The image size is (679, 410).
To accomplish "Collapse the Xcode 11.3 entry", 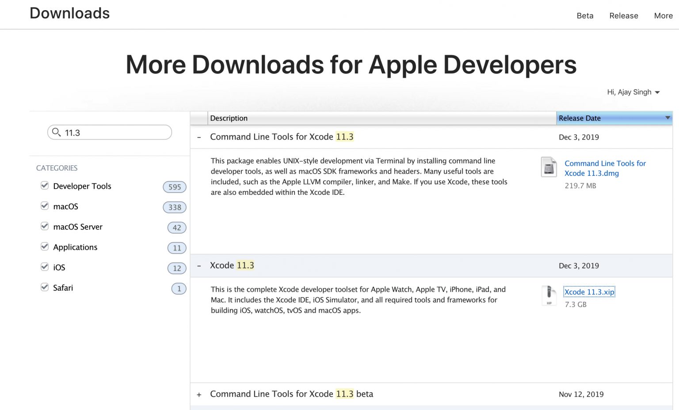I will point(199,265).
